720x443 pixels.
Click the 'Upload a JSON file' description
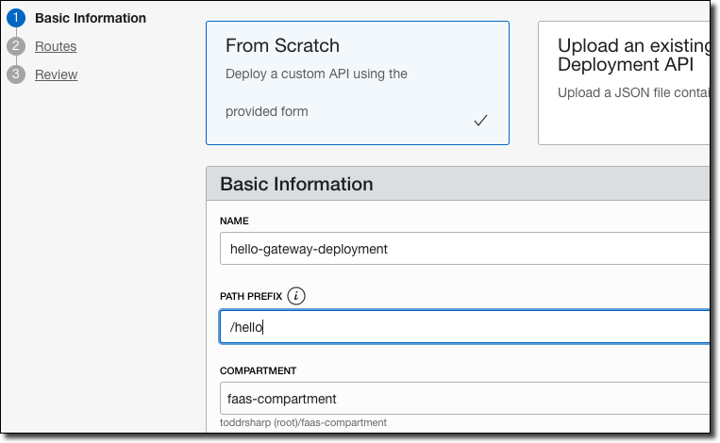tap(632, 91)
